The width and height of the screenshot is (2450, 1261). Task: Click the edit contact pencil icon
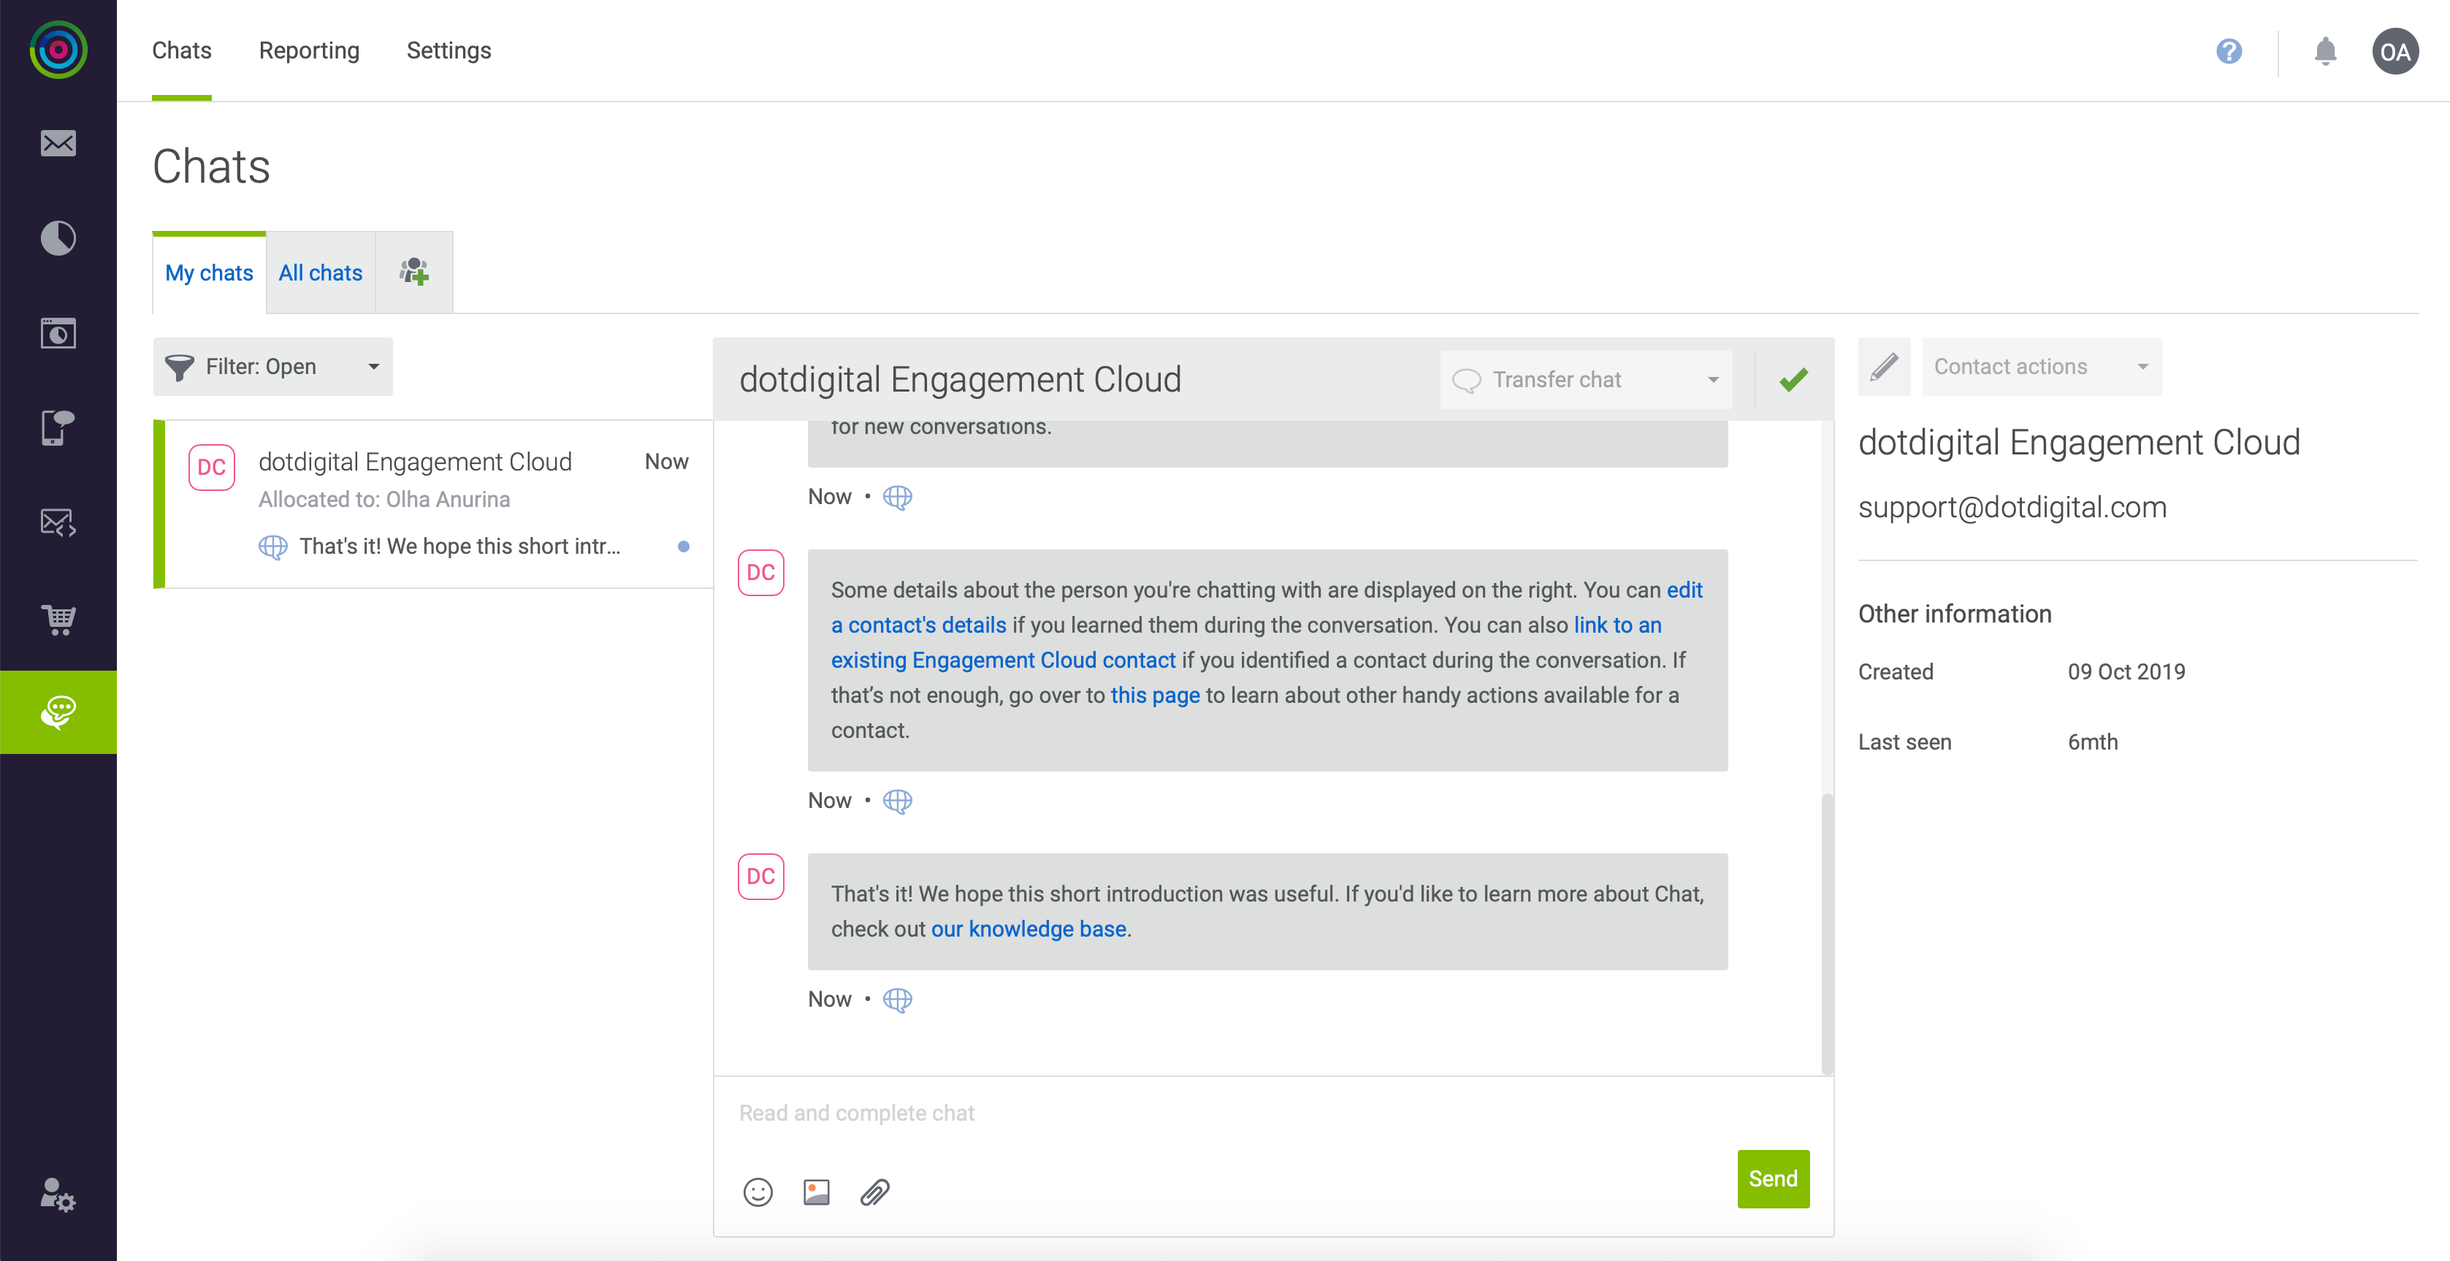(x=1884, y=366)
